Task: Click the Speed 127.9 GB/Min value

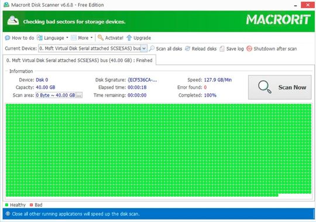Action: click(x=218, y=80)
